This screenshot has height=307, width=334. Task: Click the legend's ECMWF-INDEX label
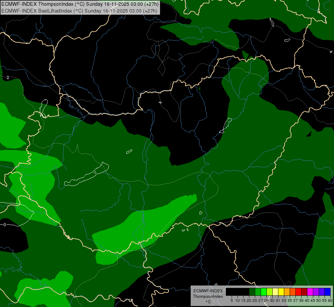[x=208, y=291]
